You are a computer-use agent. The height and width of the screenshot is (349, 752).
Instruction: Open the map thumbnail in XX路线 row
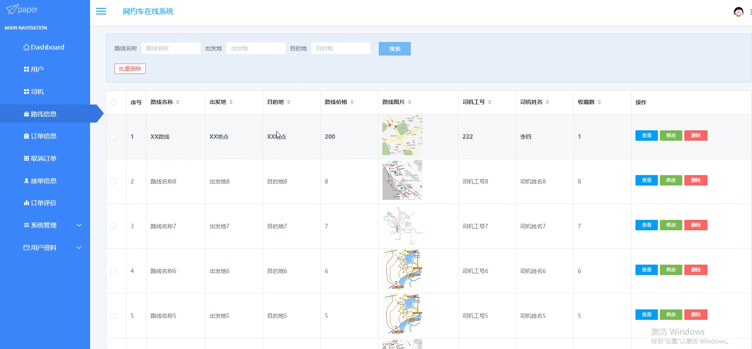[x=402, y=135]
